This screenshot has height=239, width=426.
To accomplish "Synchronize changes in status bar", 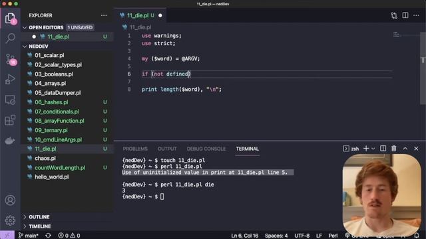I will pyautogui.click(x=48, y=236).
